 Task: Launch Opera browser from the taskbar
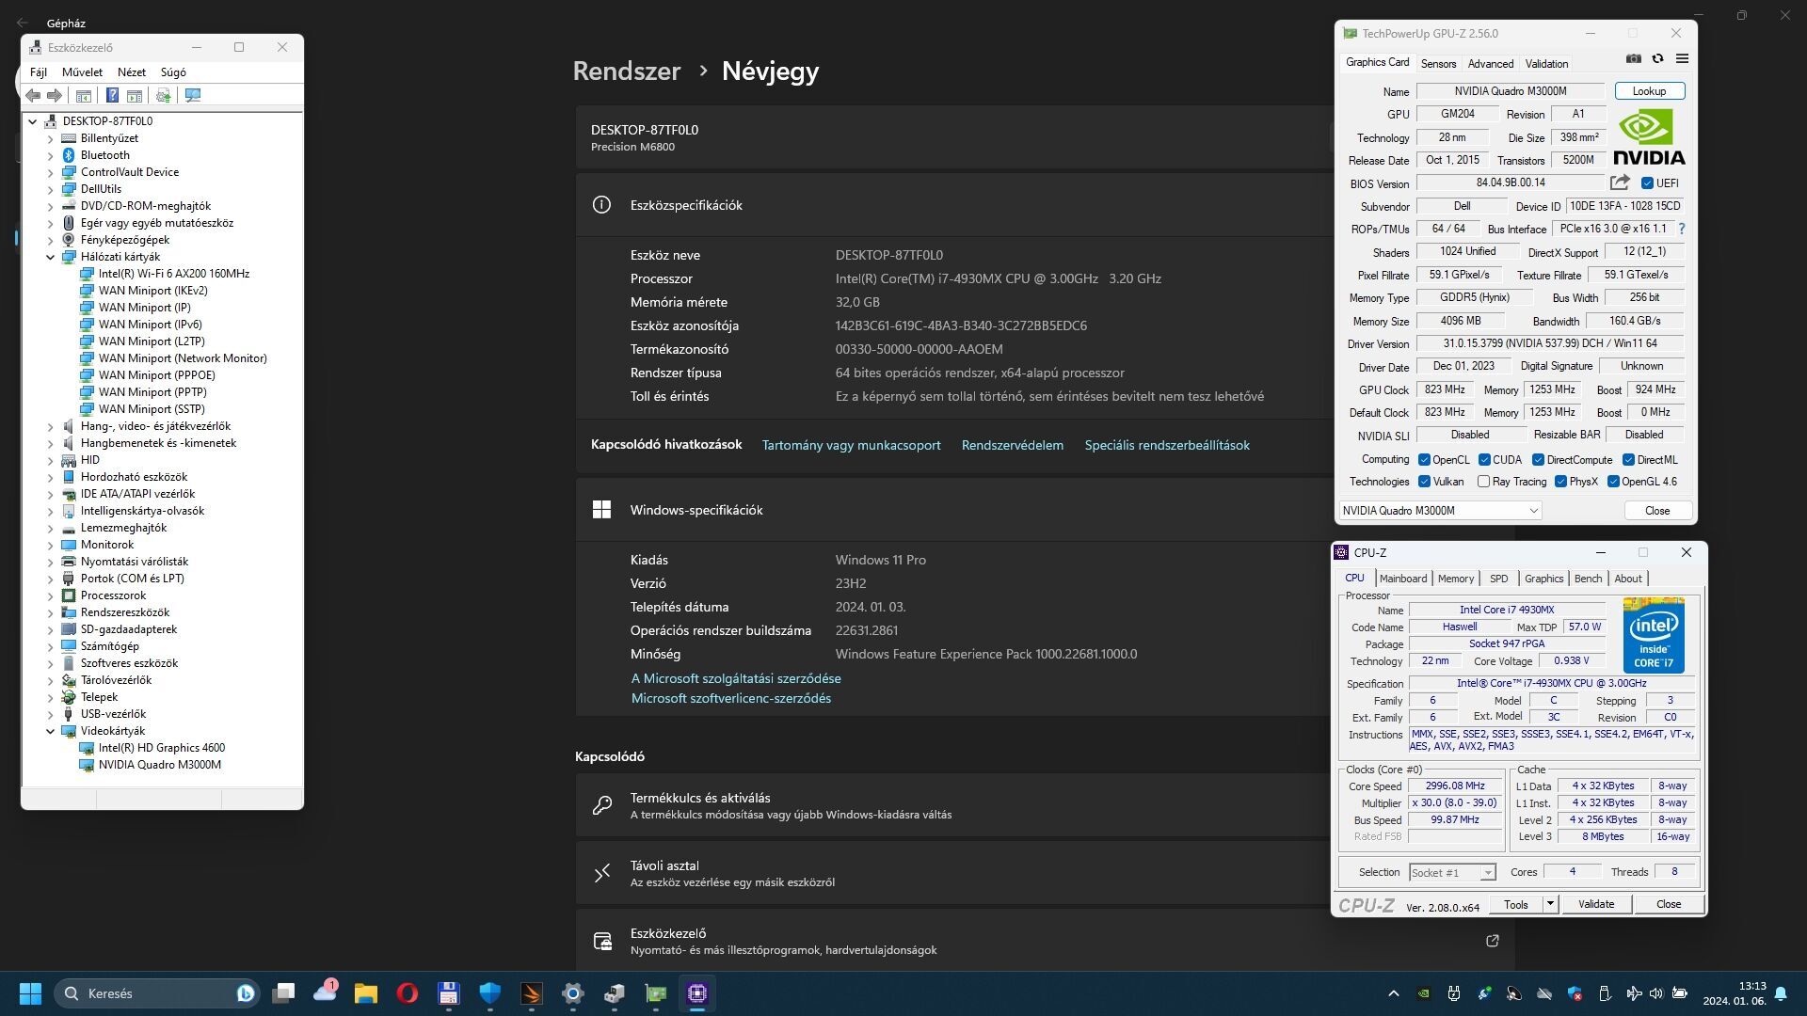pyautogui.click(x=407, y=993)
